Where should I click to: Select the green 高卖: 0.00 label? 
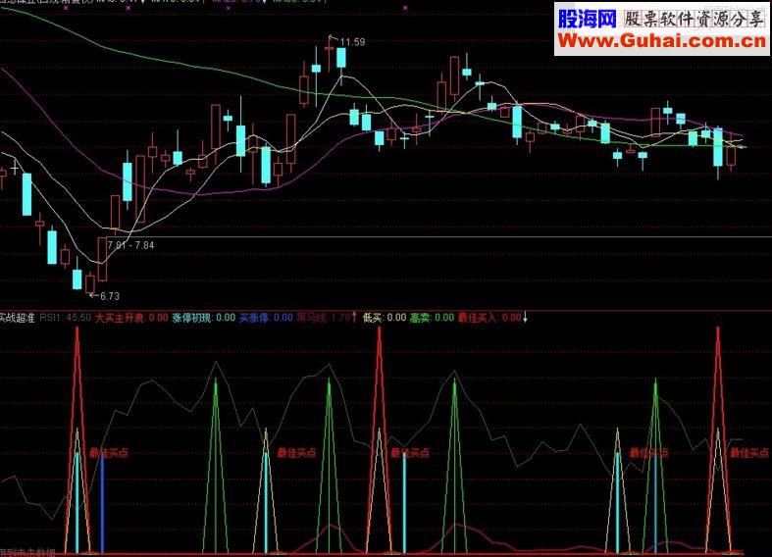click(x=432, y=318)
